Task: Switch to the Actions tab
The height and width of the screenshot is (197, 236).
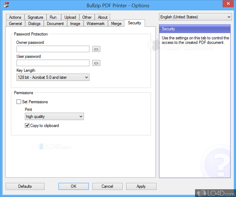Action: 15,17
